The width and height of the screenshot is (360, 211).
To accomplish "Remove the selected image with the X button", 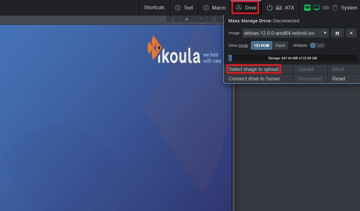I will [351, 33].
